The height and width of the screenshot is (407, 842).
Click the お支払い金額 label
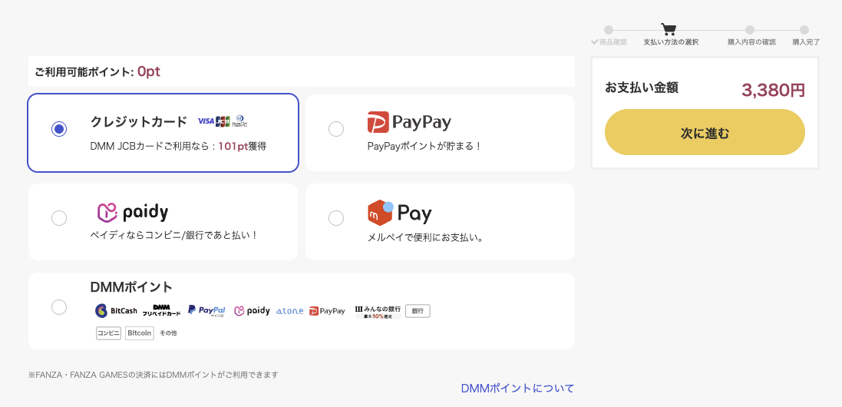(642, 88)
